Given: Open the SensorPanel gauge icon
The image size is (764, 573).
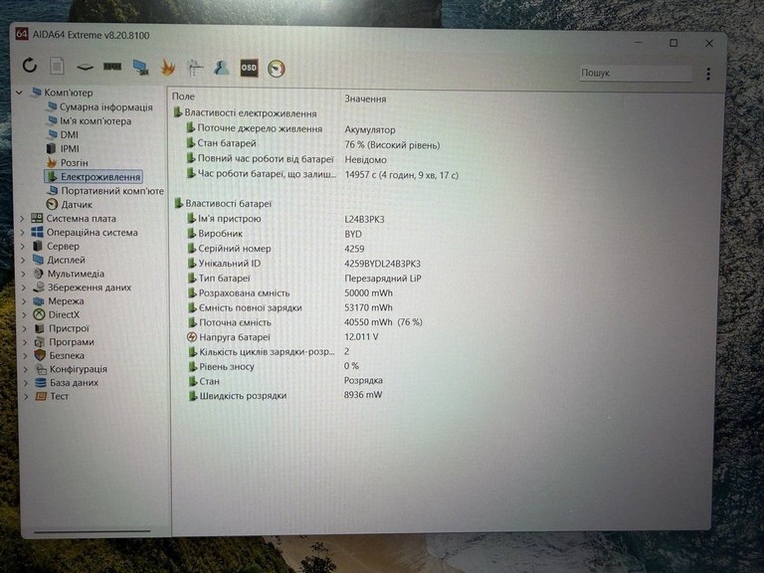Looking at the screenshot, I should click(277, 69).
